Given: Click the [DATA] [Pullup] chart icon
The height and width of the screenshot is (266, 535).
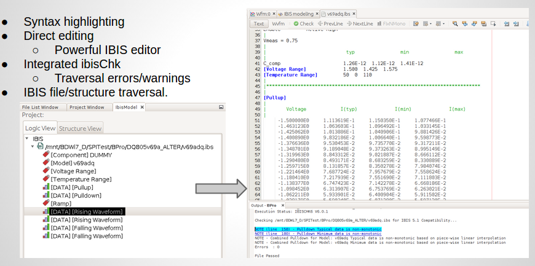Looking at the screenshot, I should (x=46, y=187).
